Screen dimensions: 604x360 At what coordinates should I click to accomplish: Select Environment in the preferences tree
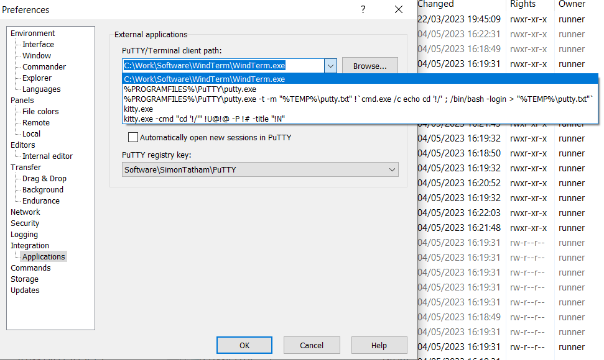[x=33, y=33]
